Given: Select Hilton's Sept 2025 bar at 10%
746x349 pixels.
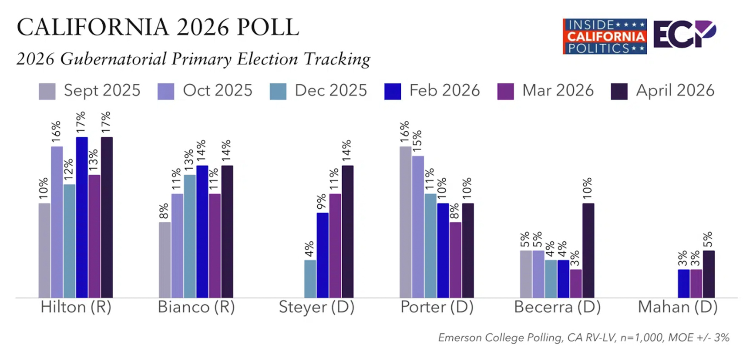Looking at the screenshot, I should pos(44,250).
